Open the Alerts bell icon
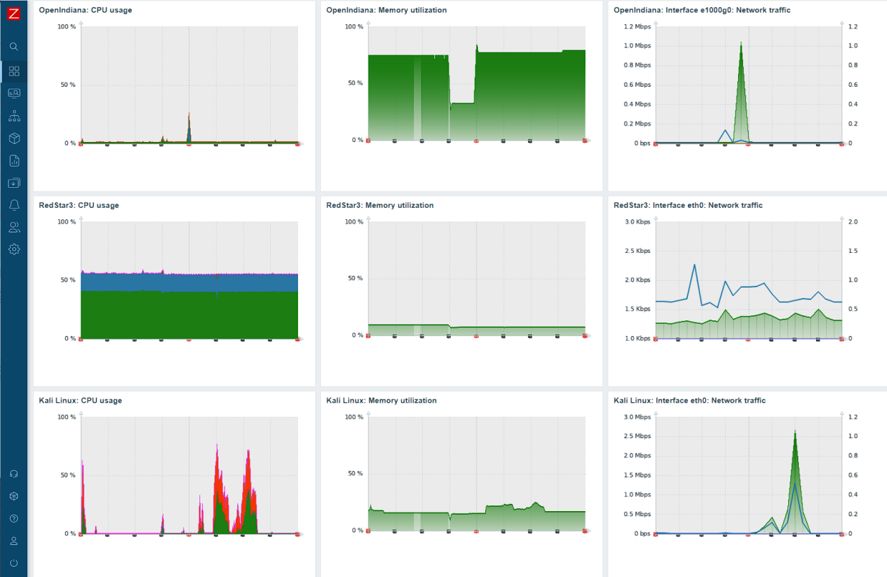 point(14,205)
